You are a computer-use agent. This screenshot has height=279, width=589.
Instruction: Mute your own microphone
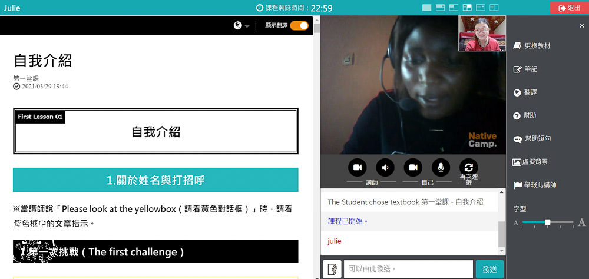(441, 167)
